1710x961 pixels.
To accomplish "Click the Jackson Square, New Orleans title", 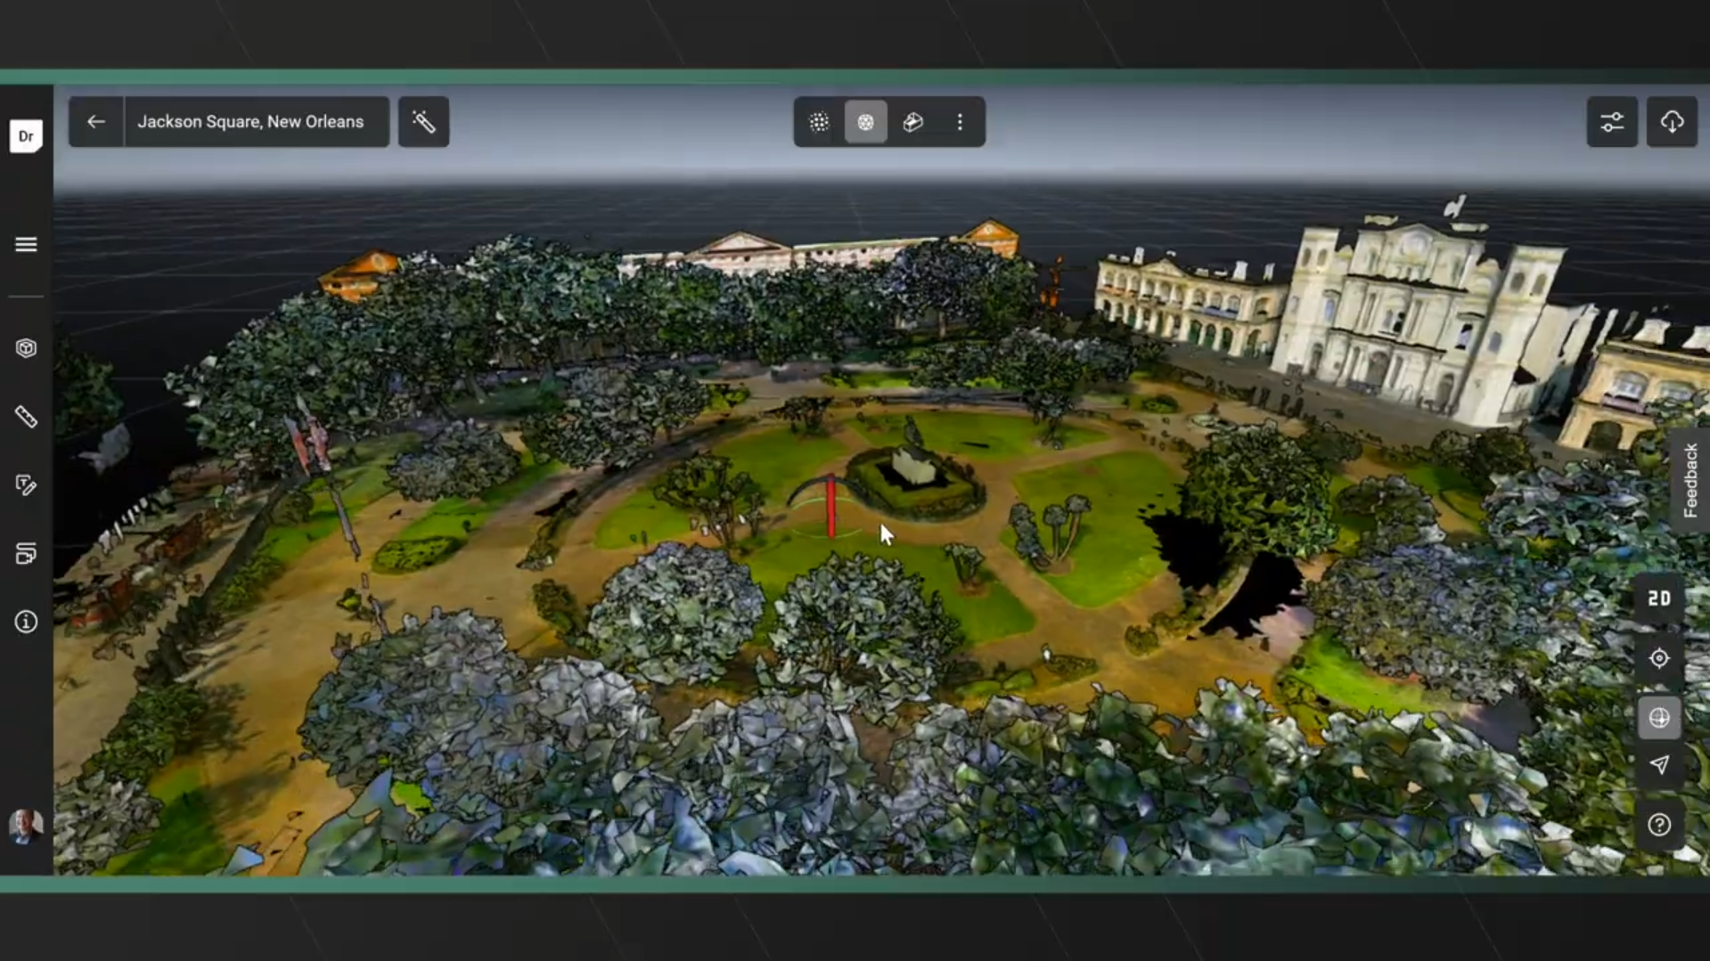I will tap(250, 122).
